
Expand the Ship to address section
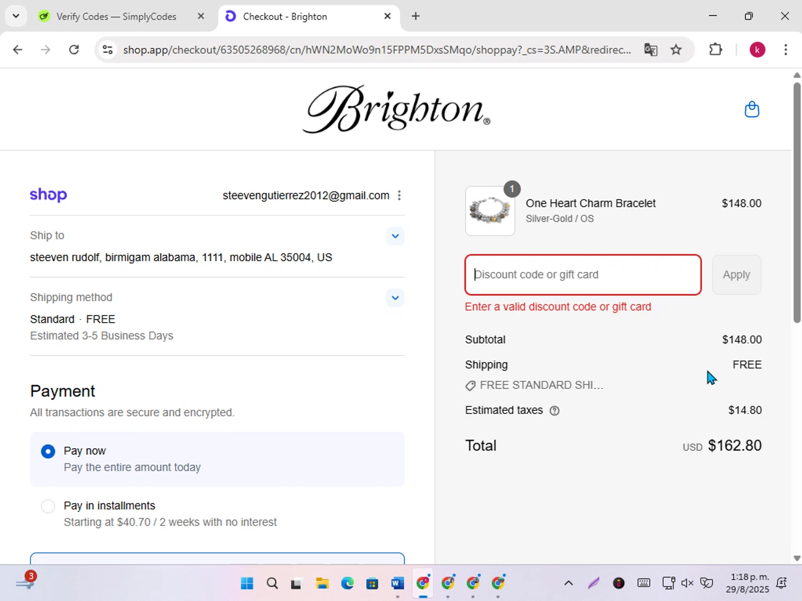click(x=395, y=236)
